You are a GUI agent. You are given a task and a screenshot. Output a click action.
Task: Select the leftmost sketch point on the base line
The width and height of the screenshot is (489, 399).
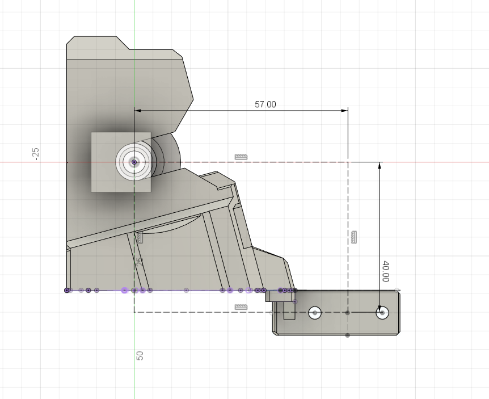(x=66, y=290)
